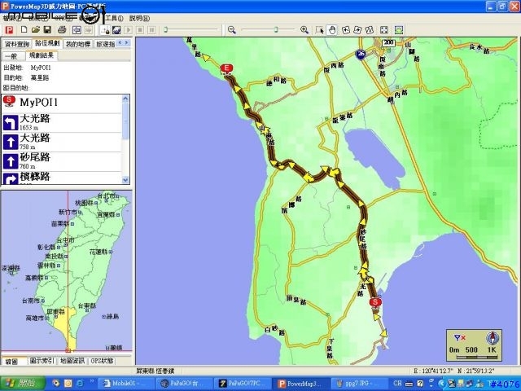The height and width of the screenshot is (391, 521).
Task: Click the tab strip left arrow
Action: (120, 43)
